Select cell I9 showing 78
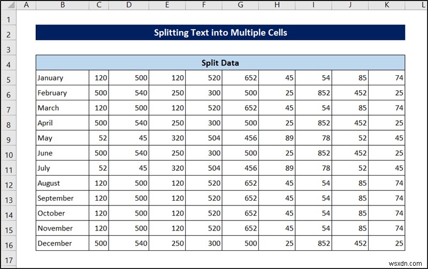428x269 pixels. click(x=314, y=138)
